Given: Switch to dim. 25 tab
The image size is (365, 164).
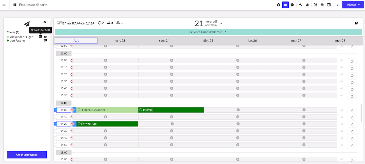Looking at the screenshot, I should [208, 41].
